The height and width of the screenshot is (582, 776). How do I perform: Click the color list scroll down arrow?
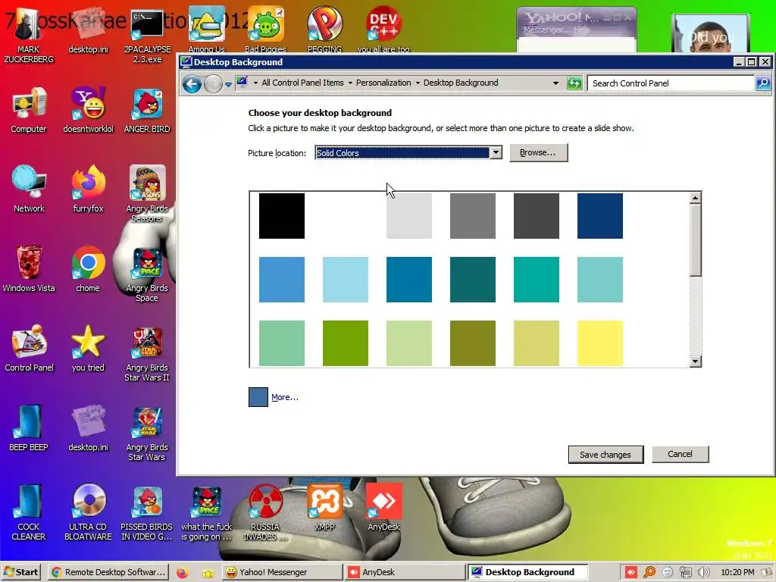(x=696, y=361)
